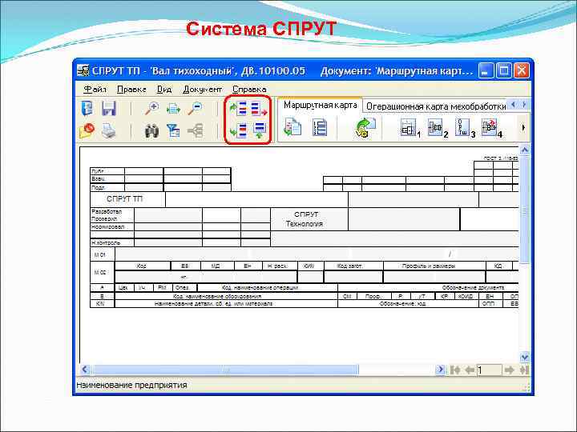Screen dimensions: 577x432
Task: Open the Справка menu
Action: pyautogui.click(x=249, y=90)
